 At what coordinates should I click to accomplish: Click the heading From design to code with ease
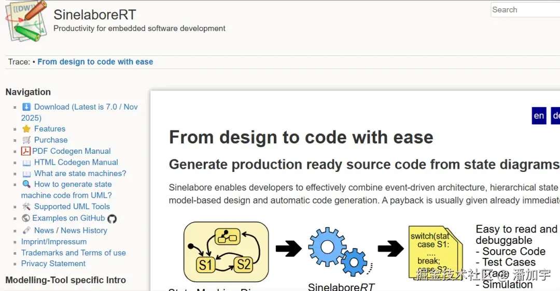coord(301,137)
